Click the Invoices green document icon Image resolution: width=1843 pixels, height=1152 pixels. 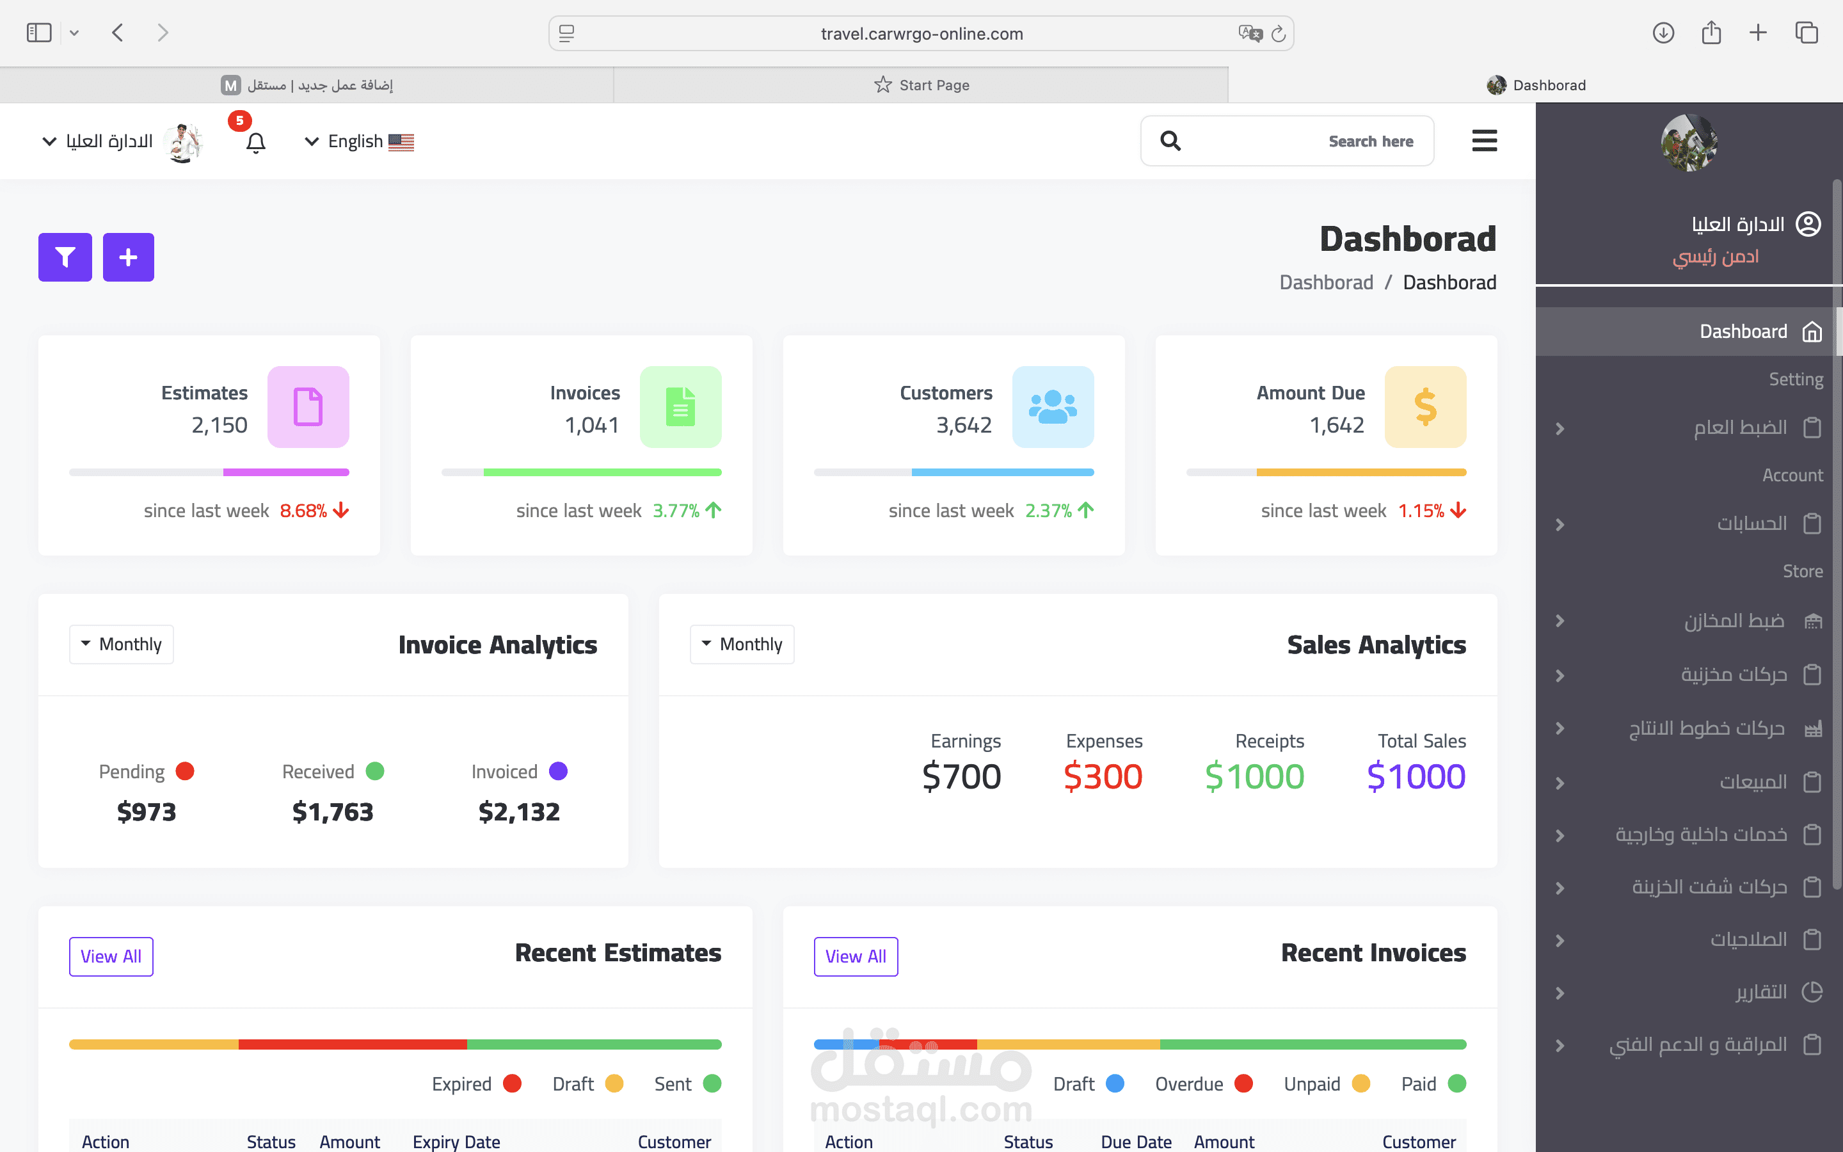tap(681, 406)
